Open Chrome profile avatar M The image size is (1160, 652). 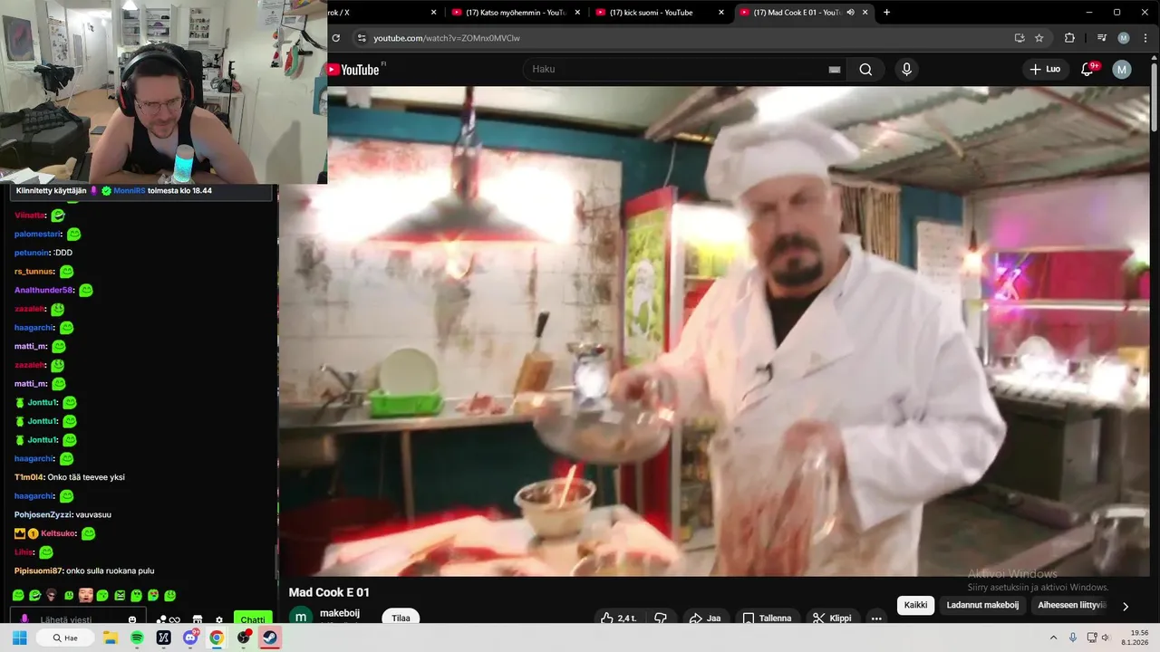coord(1124,38)
